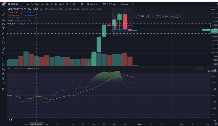
Task: Click the zoom out magnifier tool
Action: 3,58
